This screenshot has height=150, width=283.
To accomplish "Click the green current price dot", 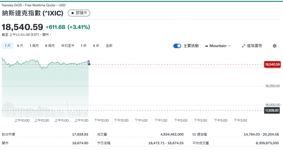I will [x=89, y=64].
